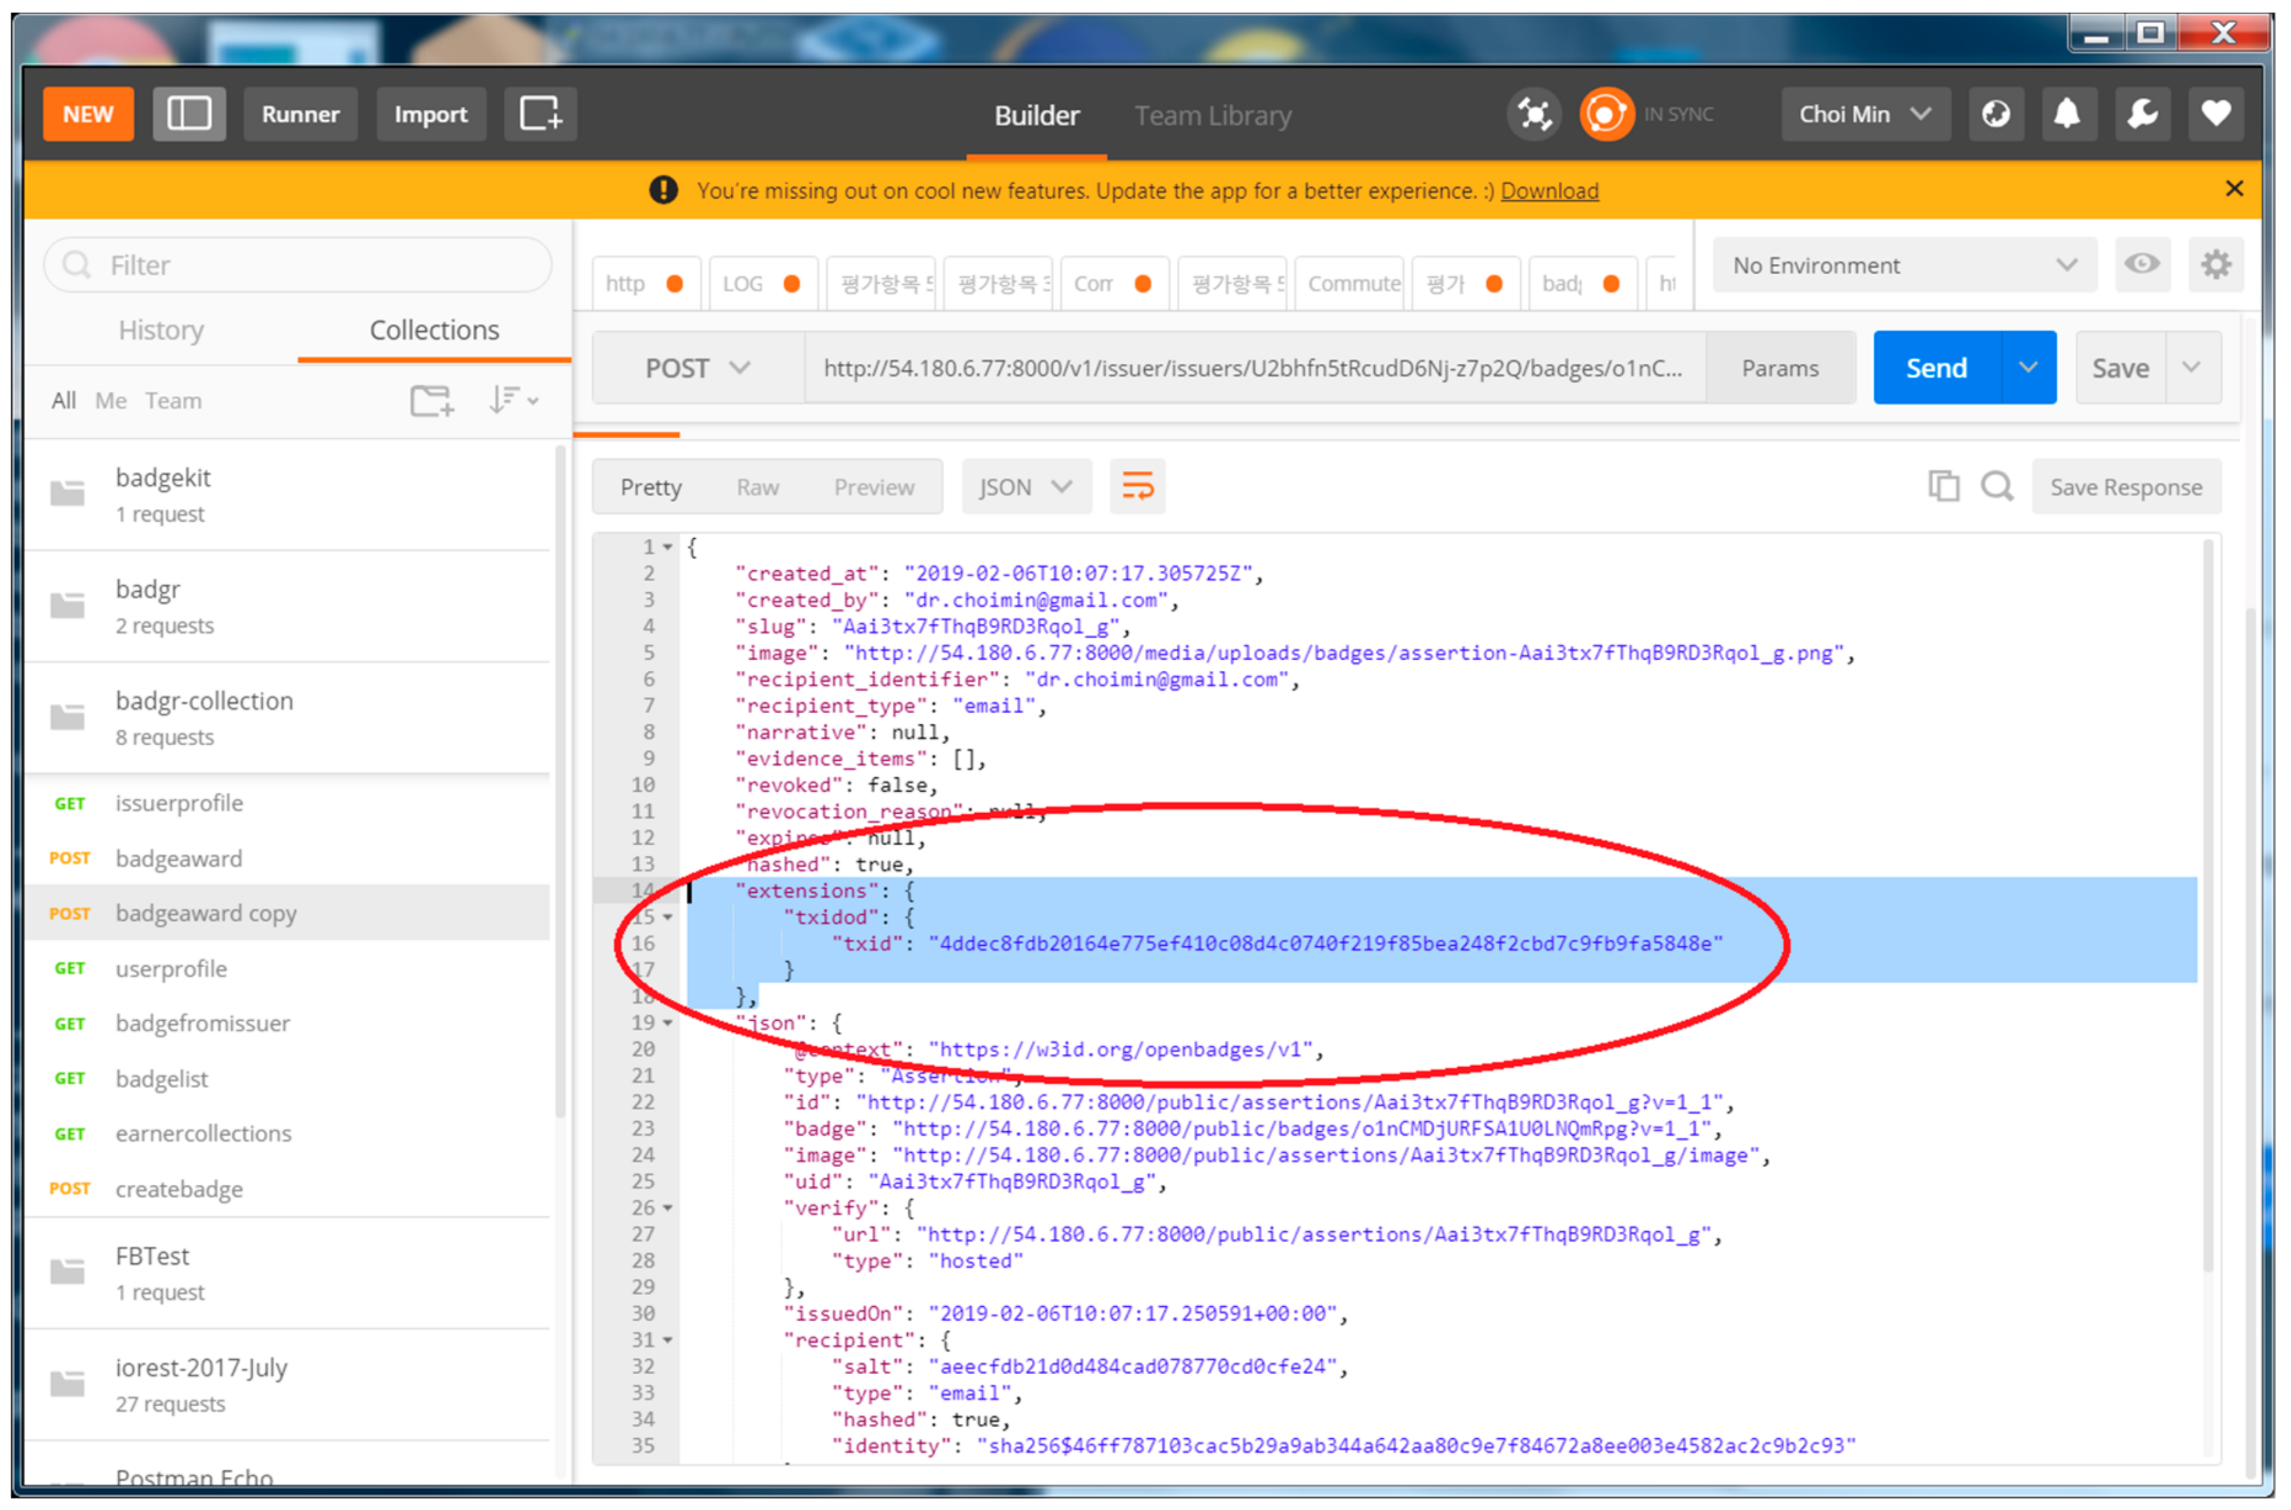Click the response body vertical scrollbar
The image size is (2291, 1510).
(x=2208, y=905)
